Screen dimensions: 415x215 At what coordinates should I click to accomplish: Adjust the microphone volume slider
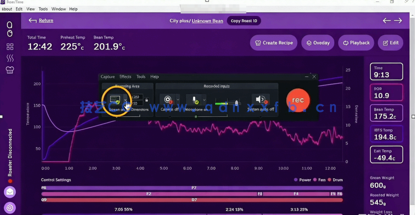click(236, 103)
